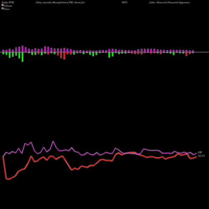The image size is (209, 209).
Task: Click the 0M value label
Action: click(200, 153)
